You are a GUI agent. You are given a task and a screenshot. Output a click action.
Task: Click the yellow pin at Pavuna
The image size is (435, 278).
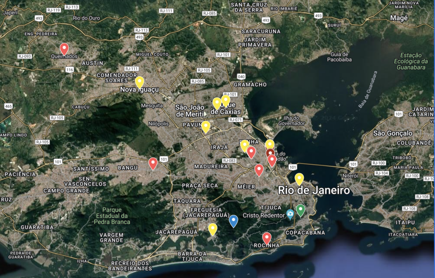(x=206, y=126)
